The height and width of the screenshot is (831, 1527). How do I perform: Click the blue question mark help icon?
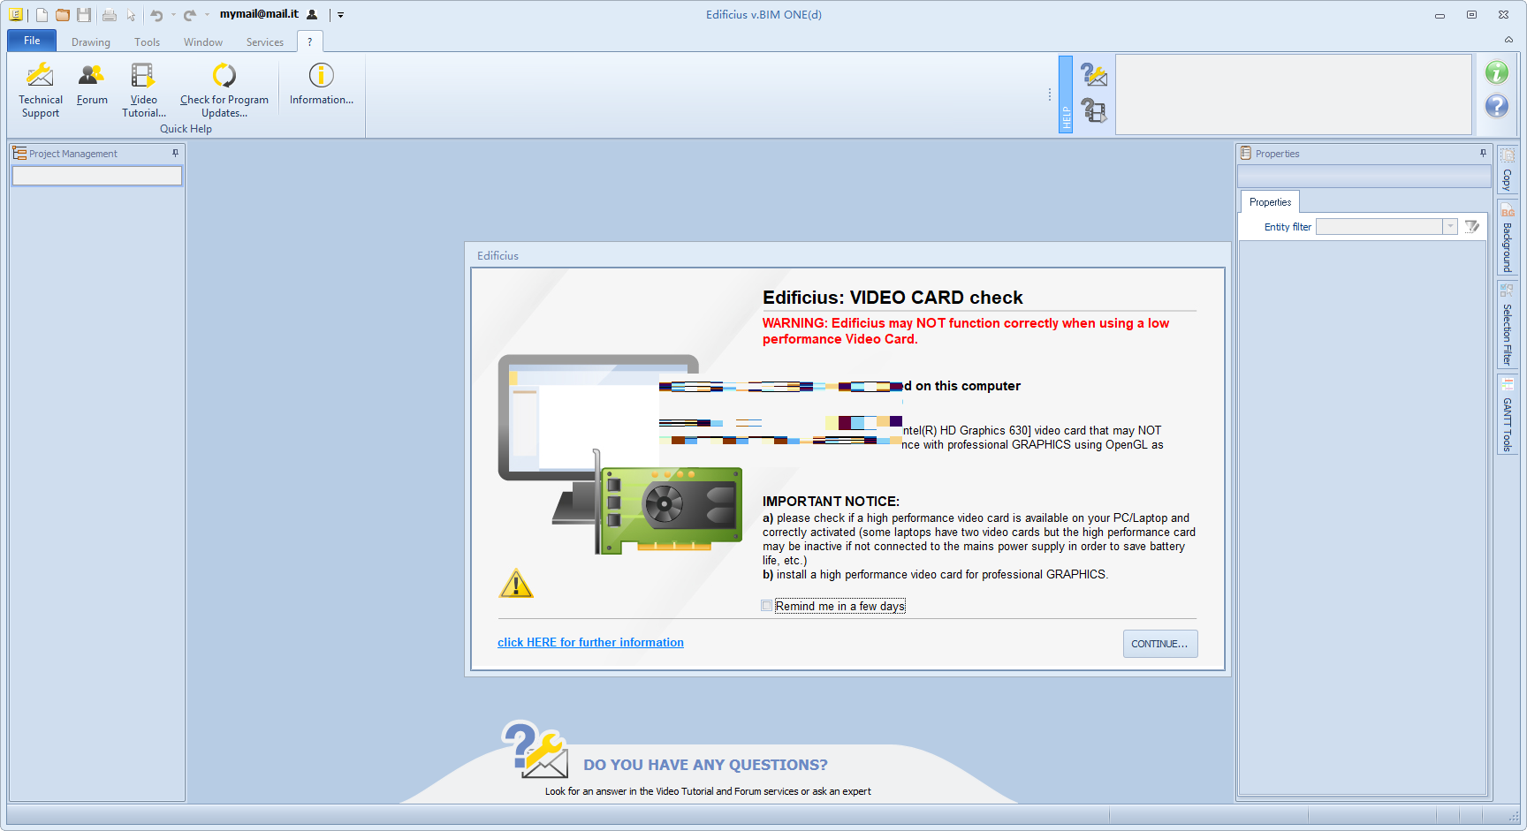[1497, 106]
